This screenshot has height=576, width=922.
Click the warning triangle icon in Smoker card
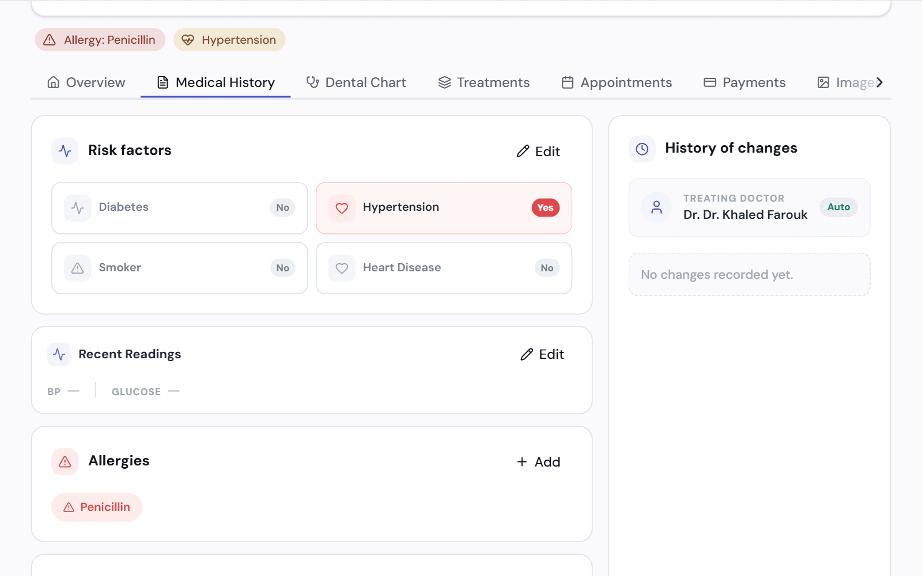coord(77,268)
